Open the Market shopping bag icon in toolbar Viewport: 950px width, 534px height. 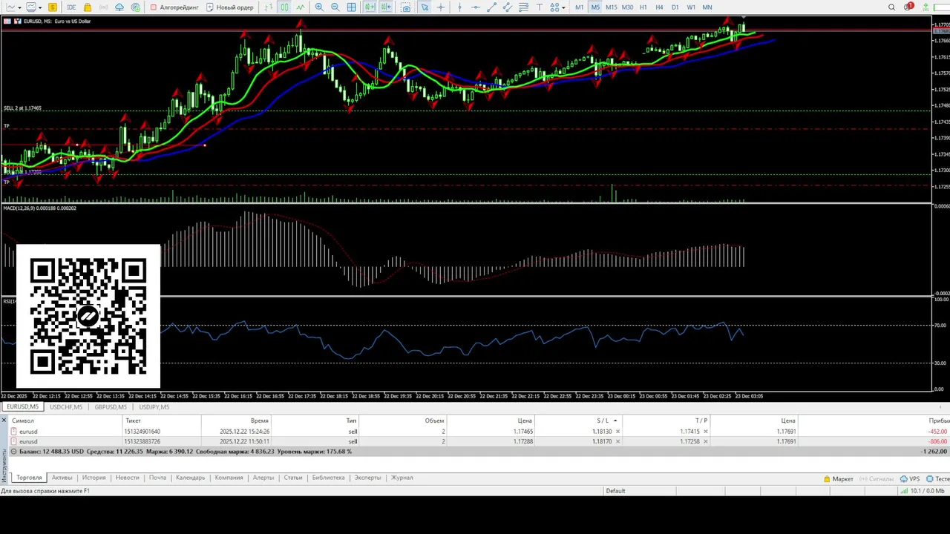(88, 7)
